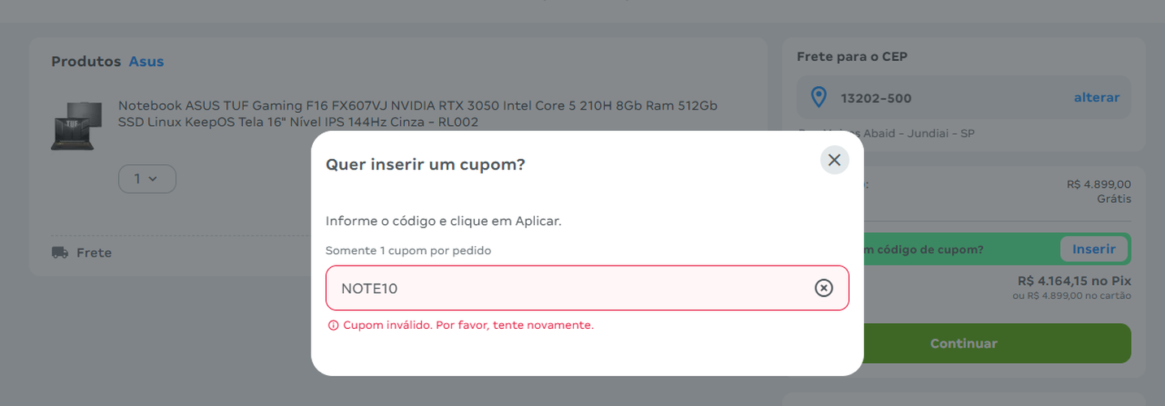Click the R$ 4.164,15 no Pix price
1165x406 pixels.
[x=1074, y=281]
